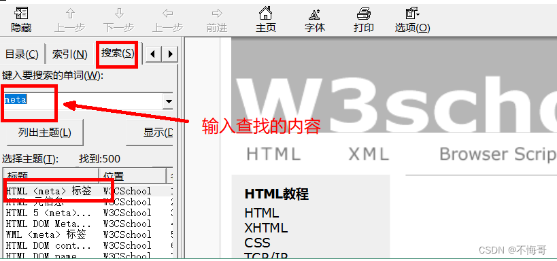
Task: Click the left-arrow 上一步 back button
Action: 168,20
